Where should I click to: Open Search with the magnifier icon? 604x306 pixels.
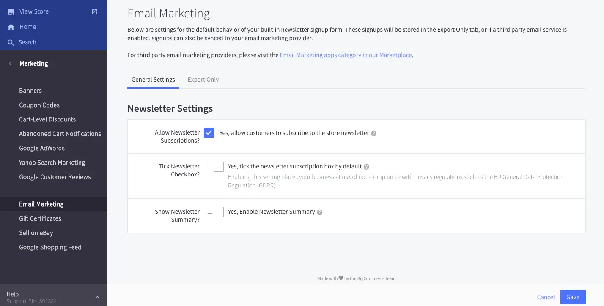coord(11,42)
